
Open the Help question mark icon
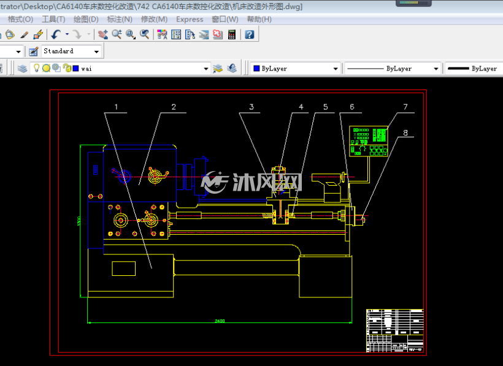249,34
